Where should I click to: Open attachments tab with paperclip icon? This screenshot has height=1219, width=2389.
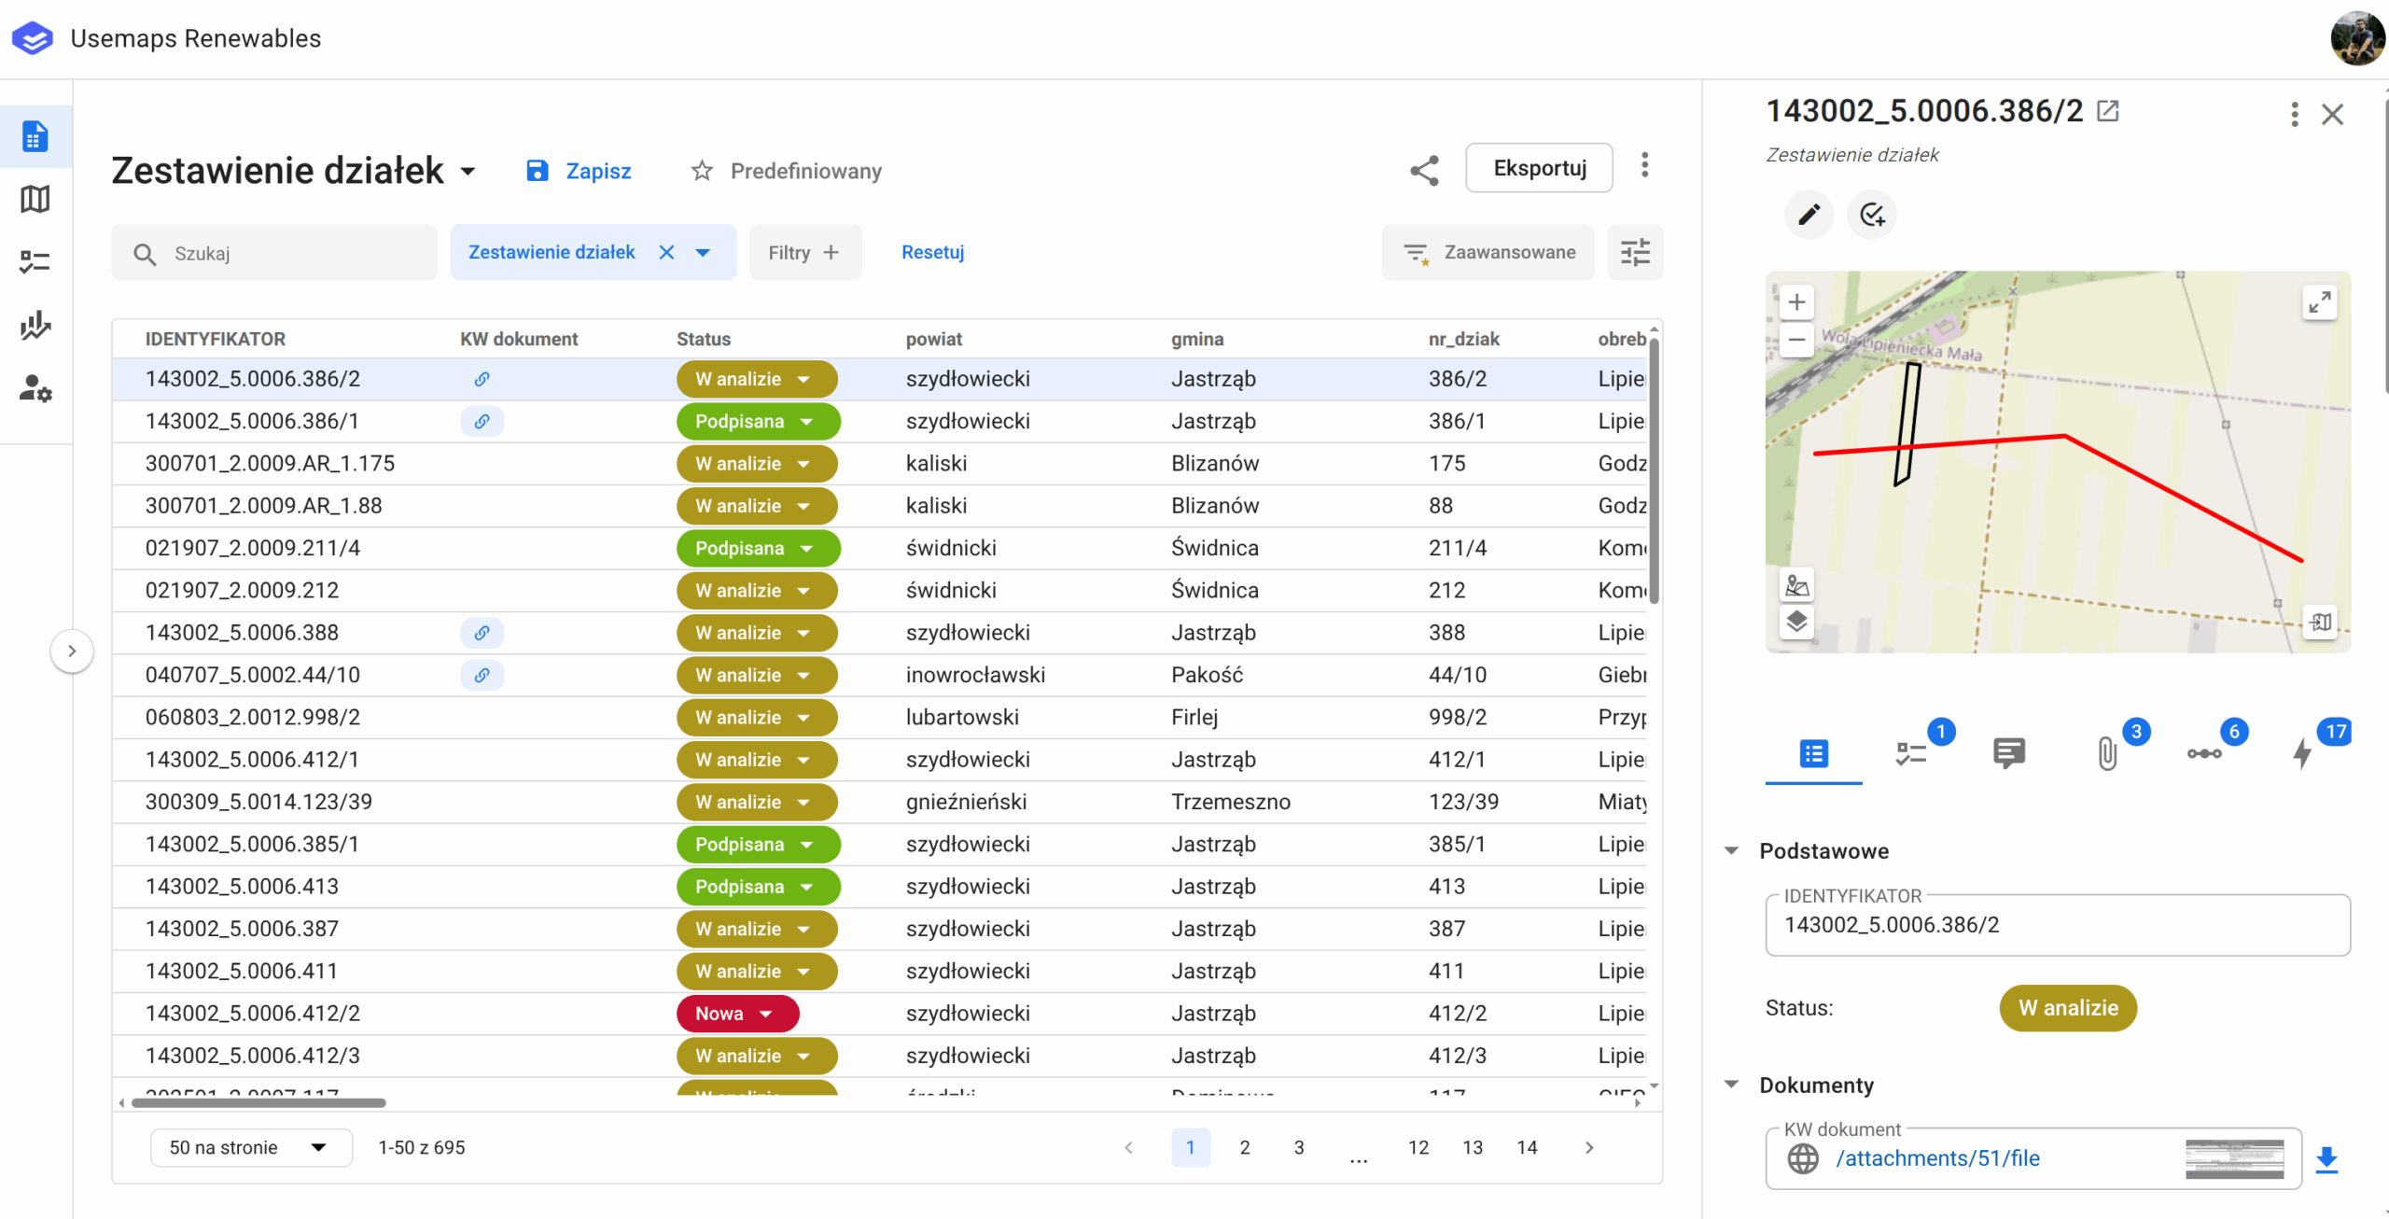pos(2107,752)
